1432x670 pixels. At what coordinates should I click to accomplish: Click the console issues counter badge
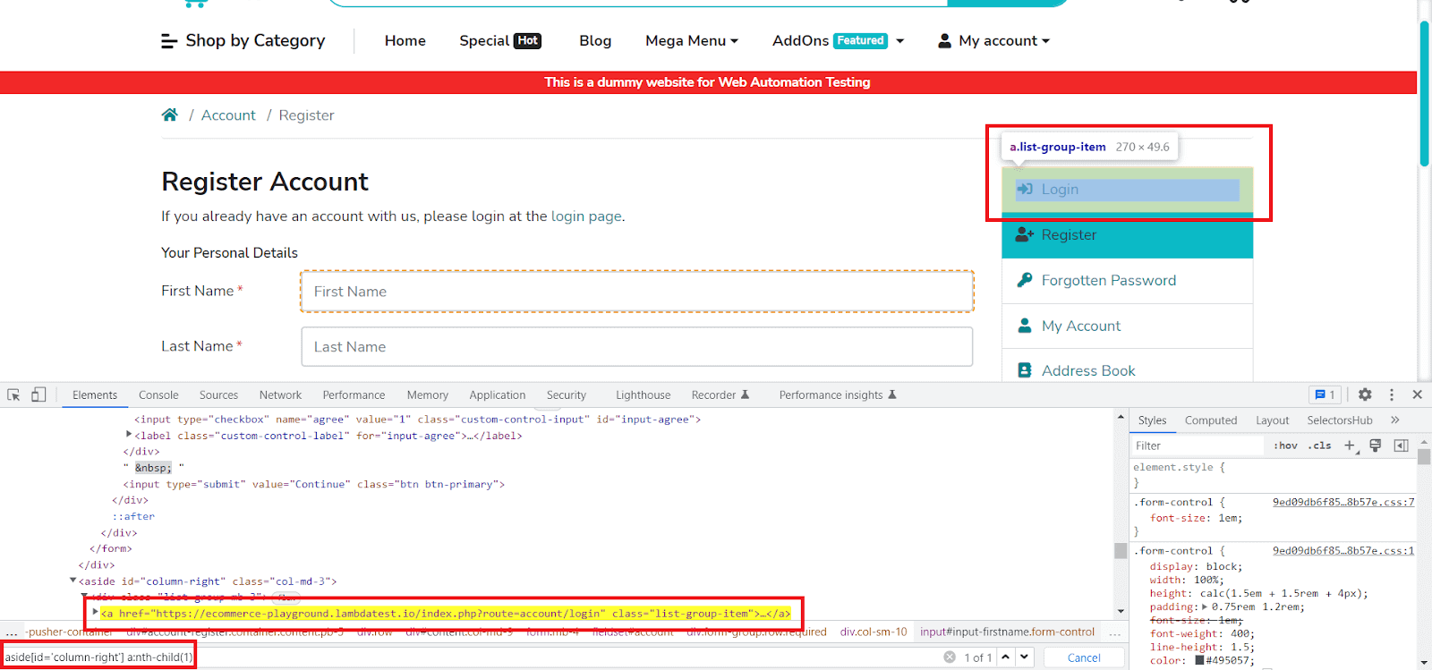(x=1325, y=394)
